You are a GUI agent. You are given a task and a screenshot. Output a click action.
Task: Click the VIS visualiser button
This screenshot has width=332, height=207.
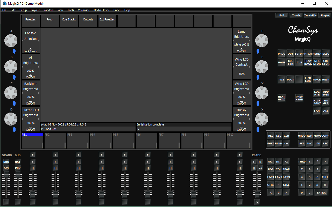[282, 79]
